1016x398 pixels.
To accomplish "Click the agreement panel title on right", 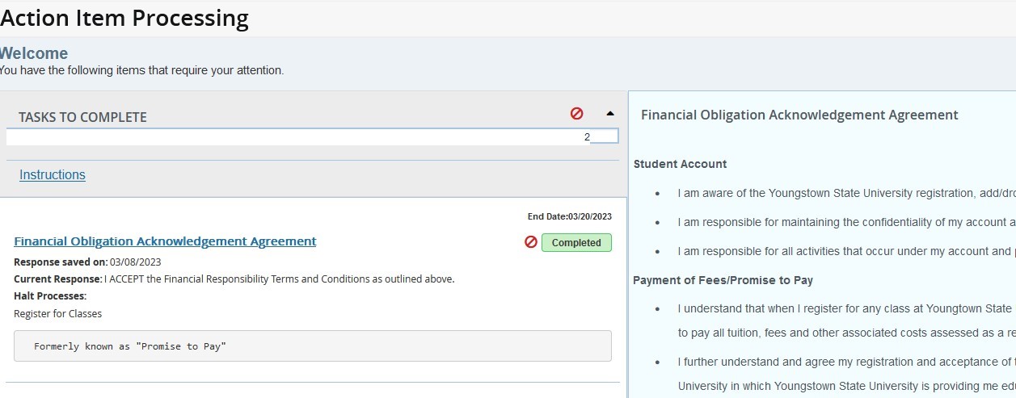I will 799,115.
